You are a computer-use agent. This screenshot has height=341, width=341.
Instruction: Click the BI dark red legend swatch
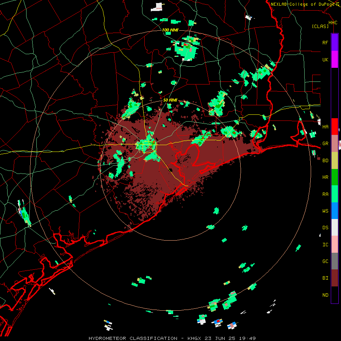pos(335,278)
